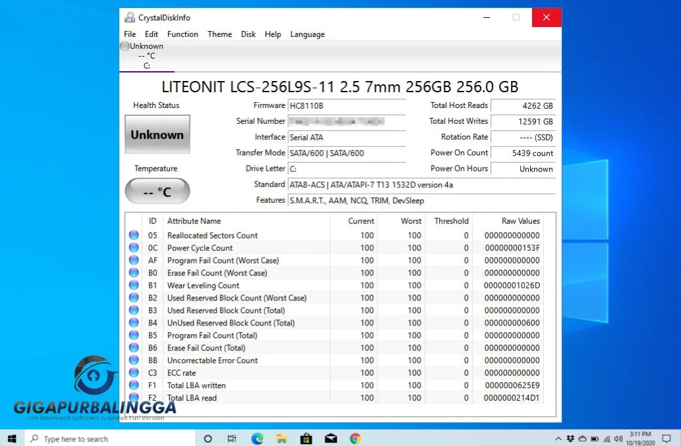The height and width of the screenshot is (446, 681).
Task: Launch Google Chrome from the taskbar
Action: (x=355, y=439)
